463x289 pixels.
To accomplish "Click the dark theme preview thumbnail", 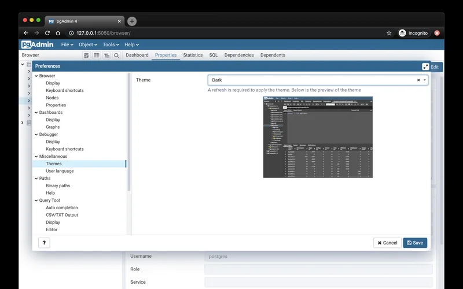I will click(x=318, y=137).
